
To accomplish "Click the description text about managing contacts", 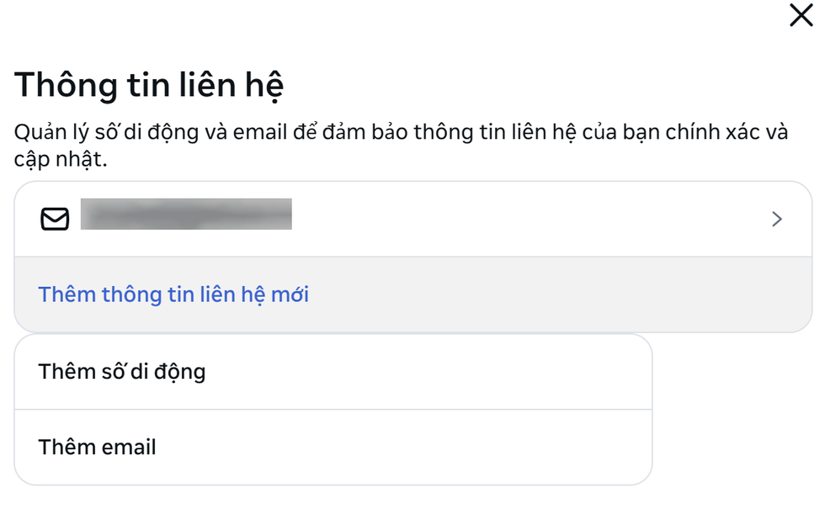I will point(401,134).
